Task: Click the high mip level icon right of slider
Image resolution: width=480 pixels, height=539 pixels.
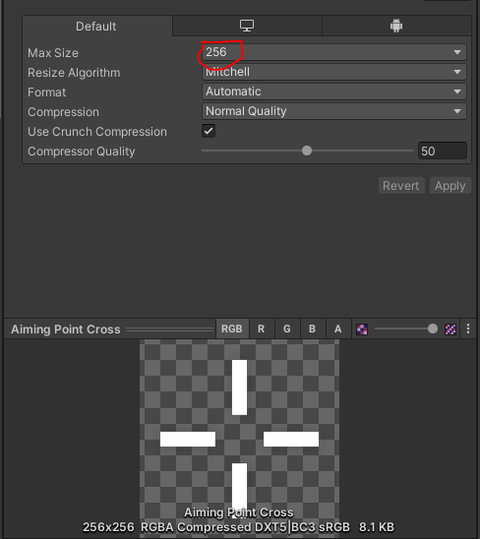Action: (x=450, y=329)
